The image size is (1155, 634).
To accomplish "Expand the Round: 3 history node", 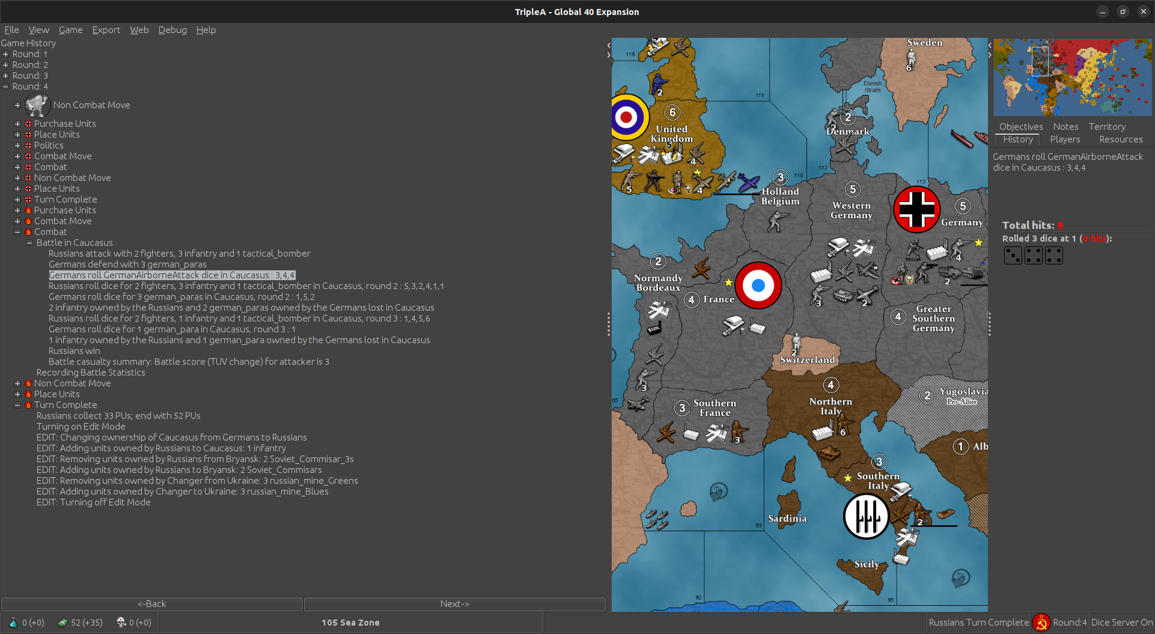I will pos(5,76).
